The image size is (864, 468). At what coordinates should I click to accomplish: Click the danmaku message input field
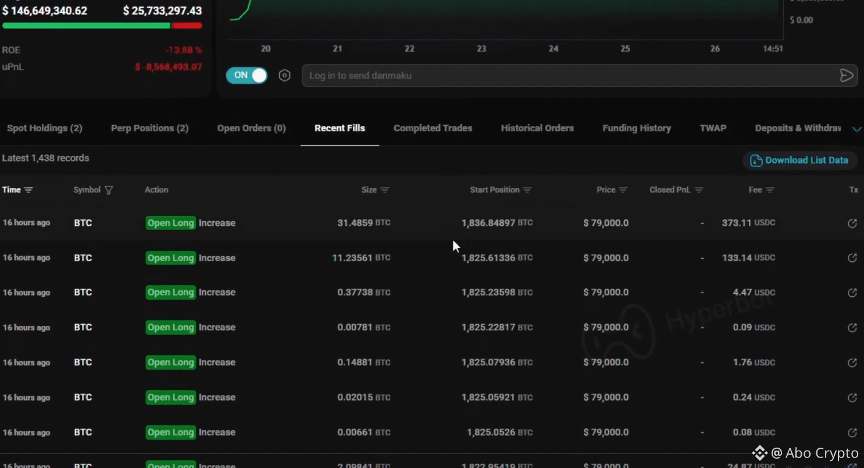click(x=579, y=75)
